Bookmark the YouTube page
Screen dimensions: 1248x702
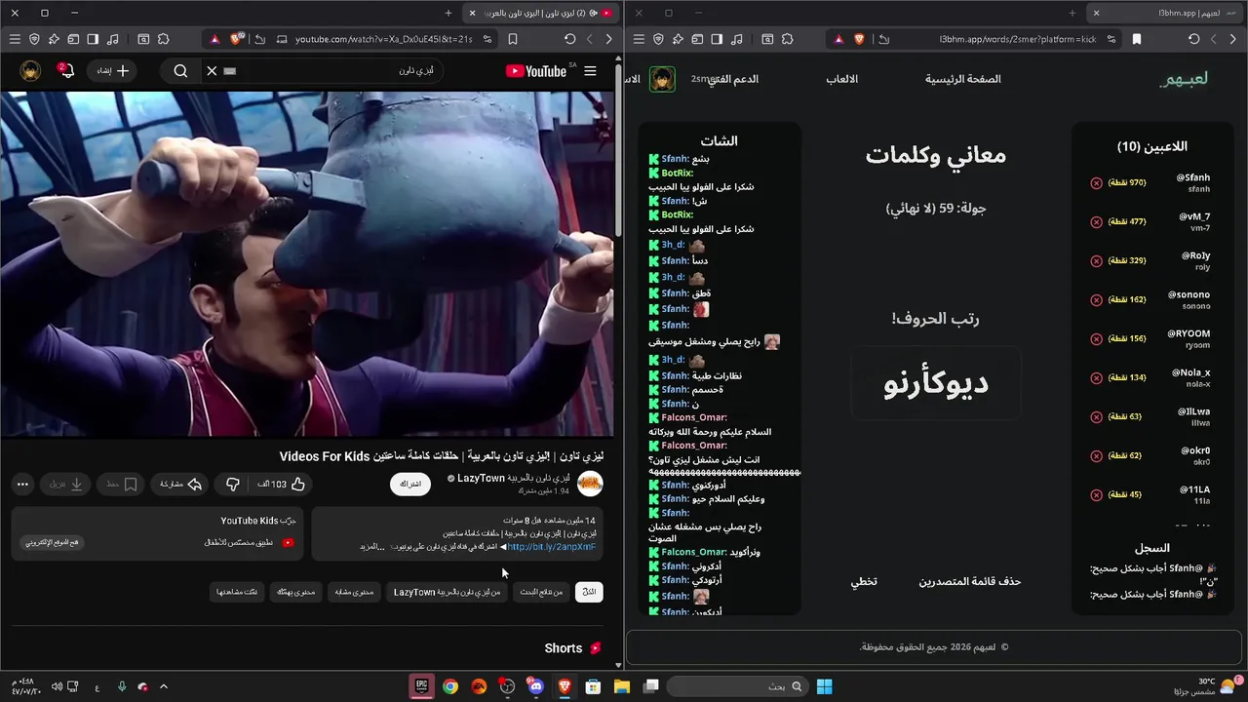[513, 39]
